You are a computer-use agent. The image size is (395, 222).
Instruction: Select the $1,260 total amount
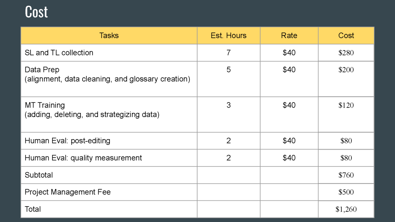coord(346,209)
